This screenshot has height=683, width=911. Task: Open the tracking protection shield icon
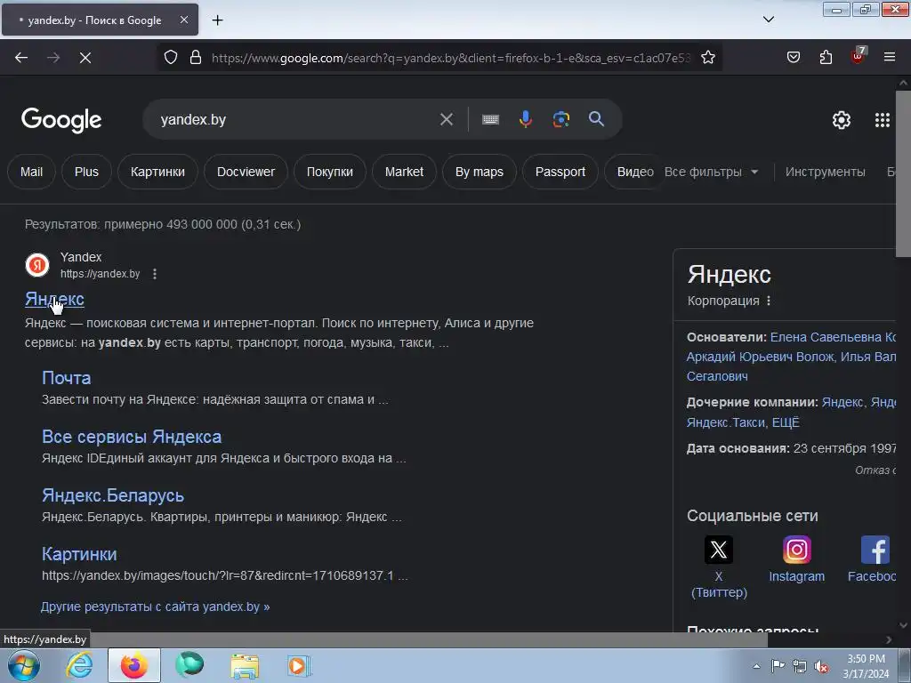point(170,58)
